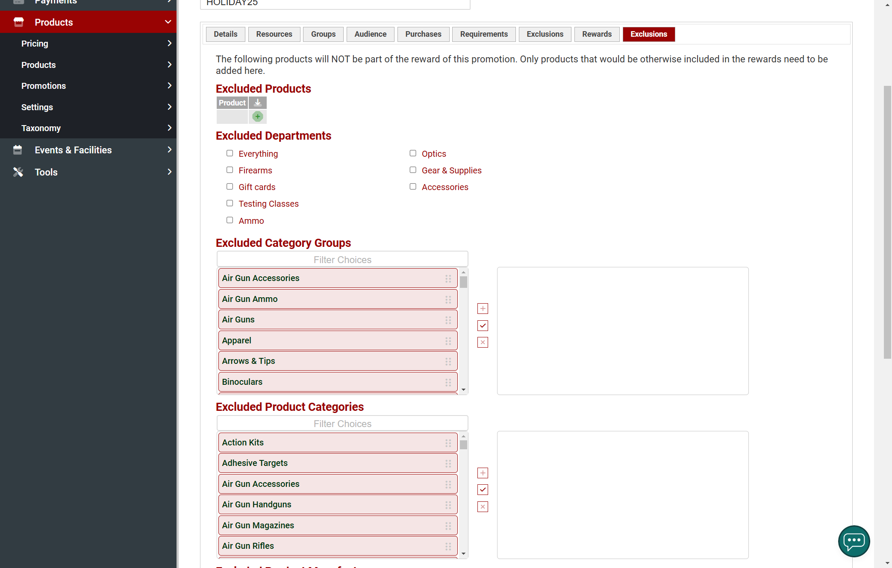The width and height of the screenshot is (892, 568).
Task: Select Adhesive Targets in product categories list
Action: click(338, 463)
